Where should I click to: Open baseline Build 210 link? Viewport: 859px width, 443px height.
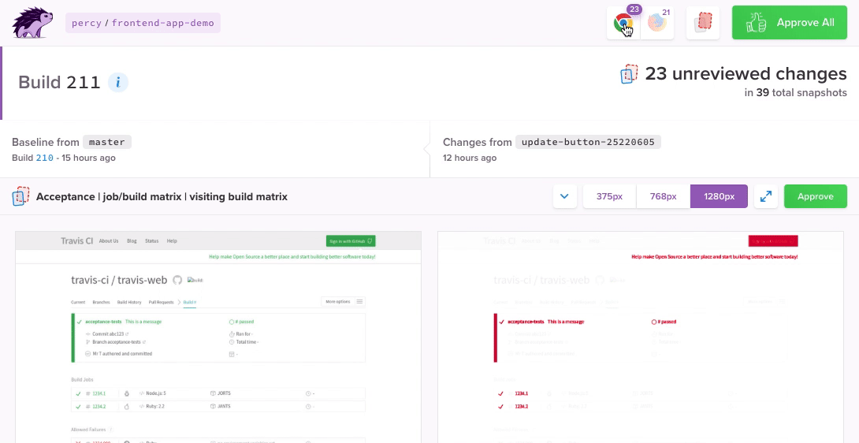[44, 158]
